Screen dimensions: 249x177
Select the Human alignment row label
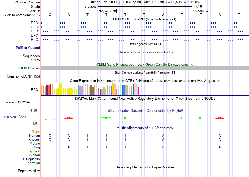click(34, 135)
